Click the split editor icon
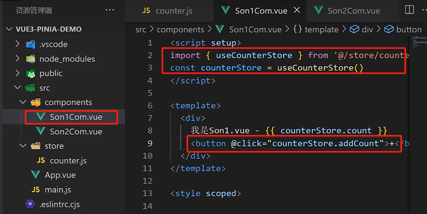This screenshot has height=214, width=427. coord(409,10)
